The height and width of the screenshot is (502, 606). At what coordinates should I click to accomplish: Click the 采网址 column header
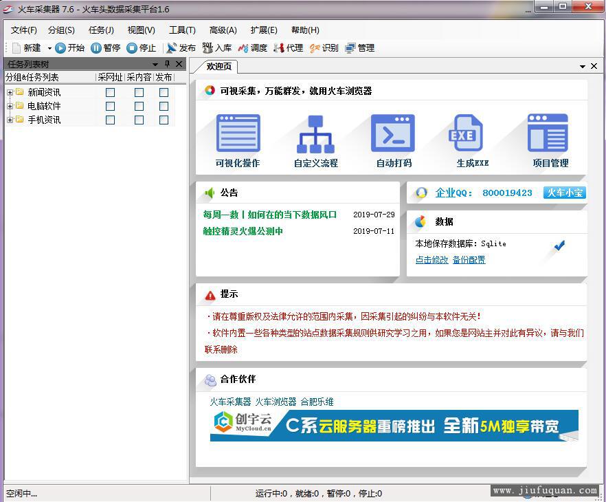pos(110,77)
